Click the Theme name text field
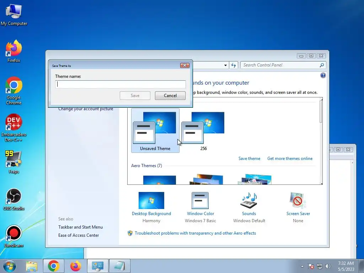This screenshot has height=273, width=364. [121, 84]
